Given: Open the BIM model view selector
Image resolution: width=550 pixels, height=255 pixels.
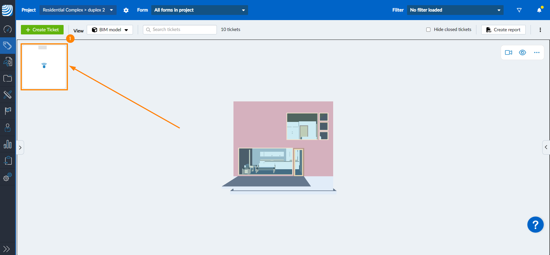Looking at the screenshot, I should pos(110,30).
